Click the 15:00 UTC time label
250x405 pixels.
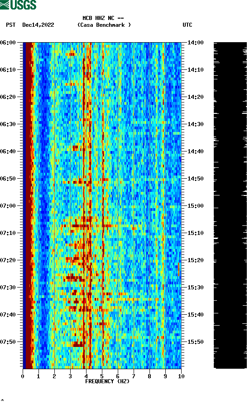tap(196, 206)
